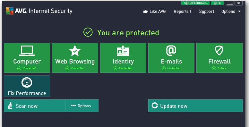Viewport: 249px width, 127px height.
Task: Click the microscope scan icon
Action: [10, 106]
